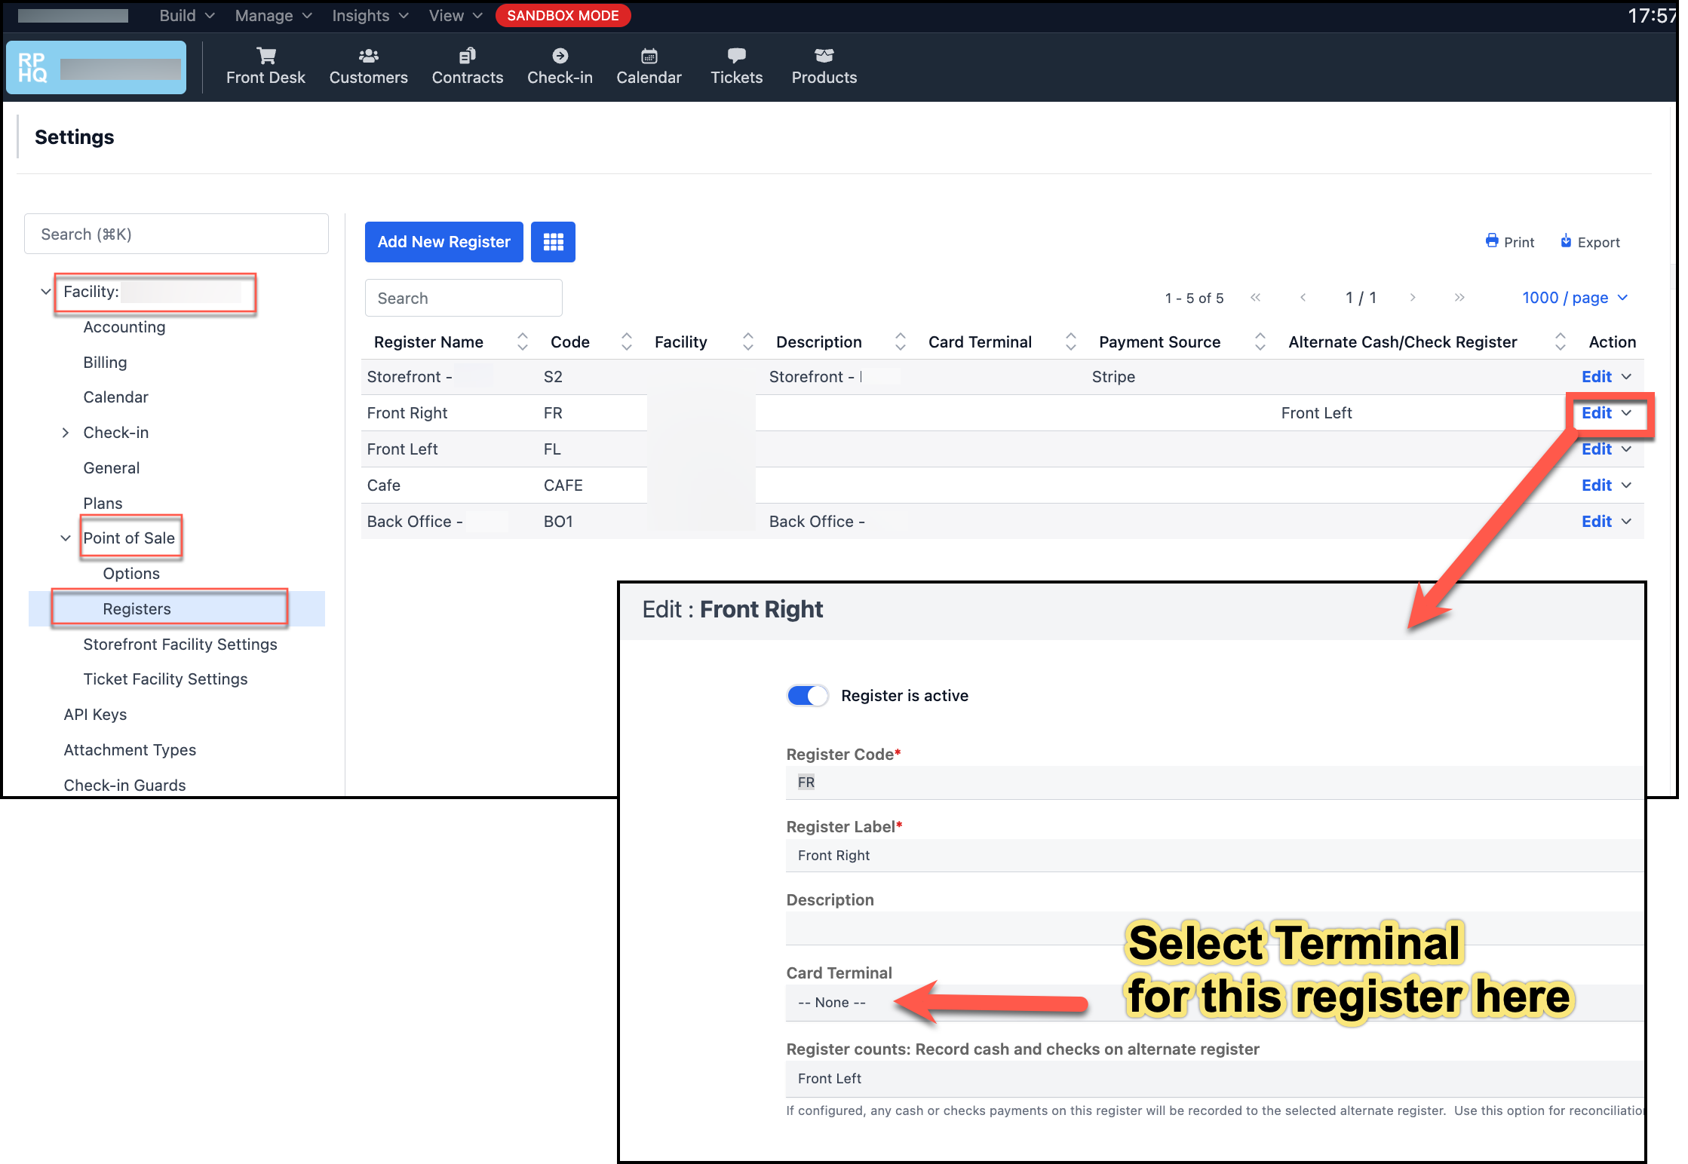Open the Calendar icon in navbar
This screenshot has height=1164, width=1688.
click(x=649, y=56)
